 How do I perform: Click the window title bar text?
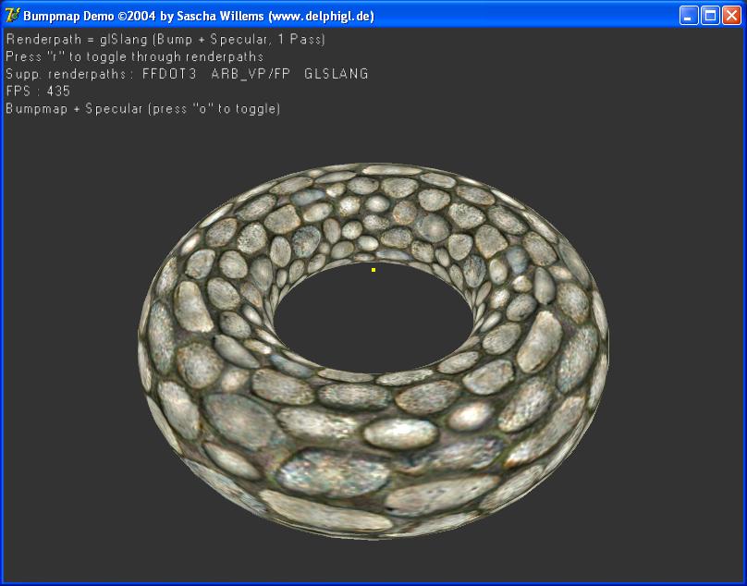199,16
